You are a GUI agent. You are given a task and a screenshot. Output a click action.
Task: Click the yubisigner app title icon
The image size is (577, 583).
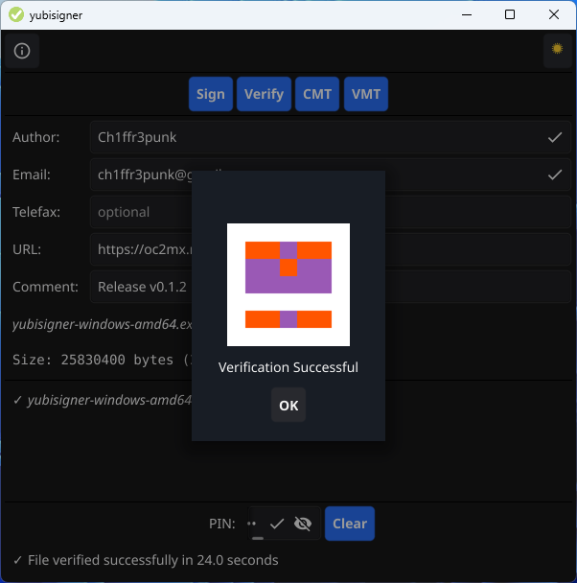pyautogui.click(x=16, y=15)
